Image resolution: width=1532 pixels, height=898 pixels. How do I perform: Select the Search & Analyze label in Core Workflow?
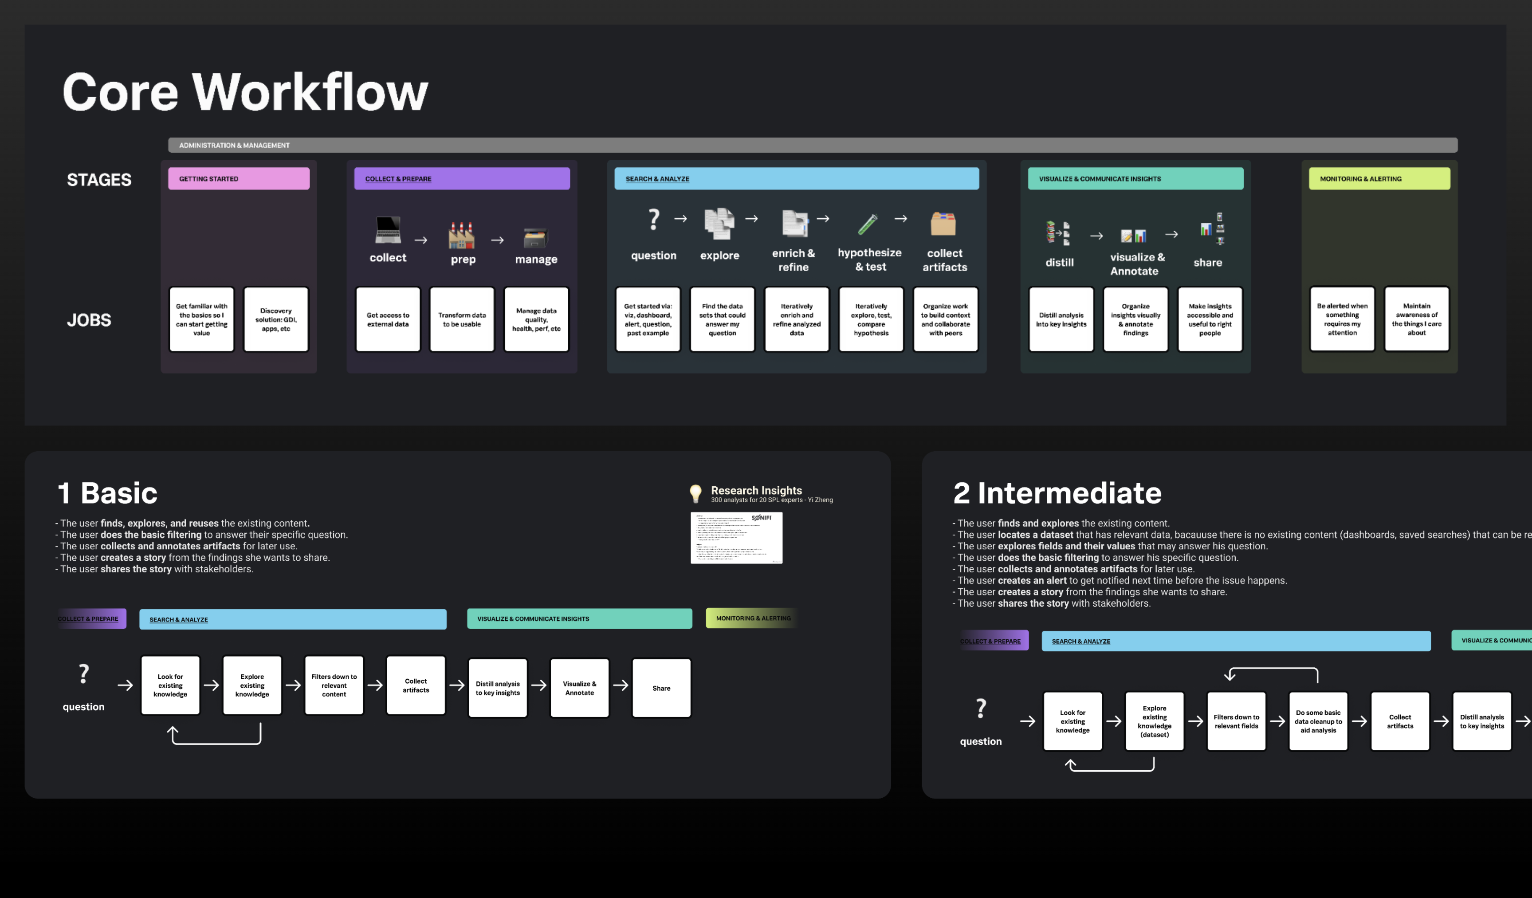pos(797,179)
